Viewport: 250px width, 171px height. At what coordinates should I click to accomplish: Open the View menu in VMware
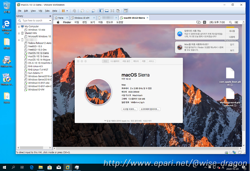(x=33, y=11)
